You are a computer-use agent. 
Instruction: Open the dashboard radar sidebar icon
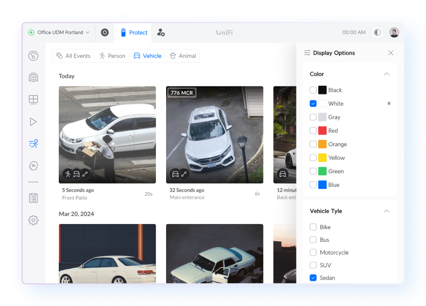pos(33,56)
